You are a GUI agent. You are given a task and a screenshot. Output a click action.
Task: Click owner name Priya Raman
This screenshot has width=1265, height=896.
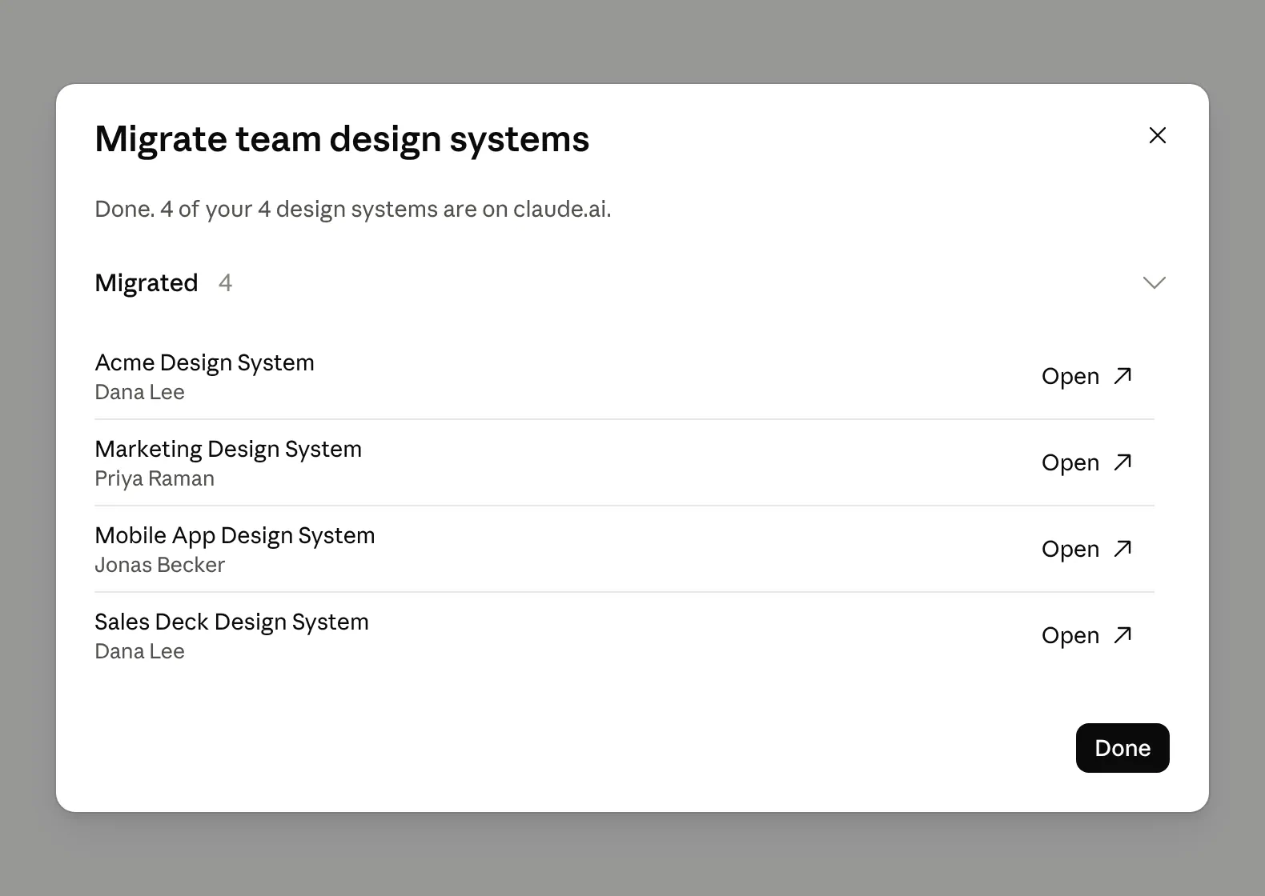(155, 478)
